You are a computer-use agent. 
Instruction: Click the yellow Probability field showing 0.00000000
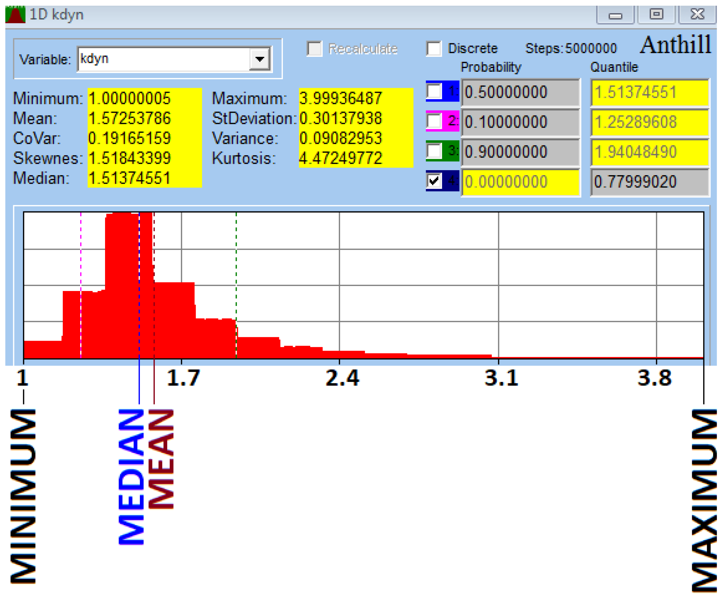520,182
